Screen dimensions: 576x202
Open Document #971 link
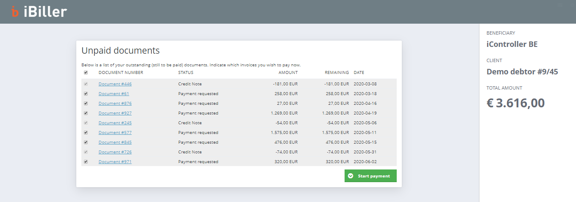(115, 161)
